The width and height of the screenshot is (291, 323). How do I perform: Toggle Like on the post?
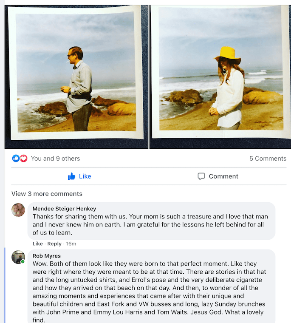79,176
